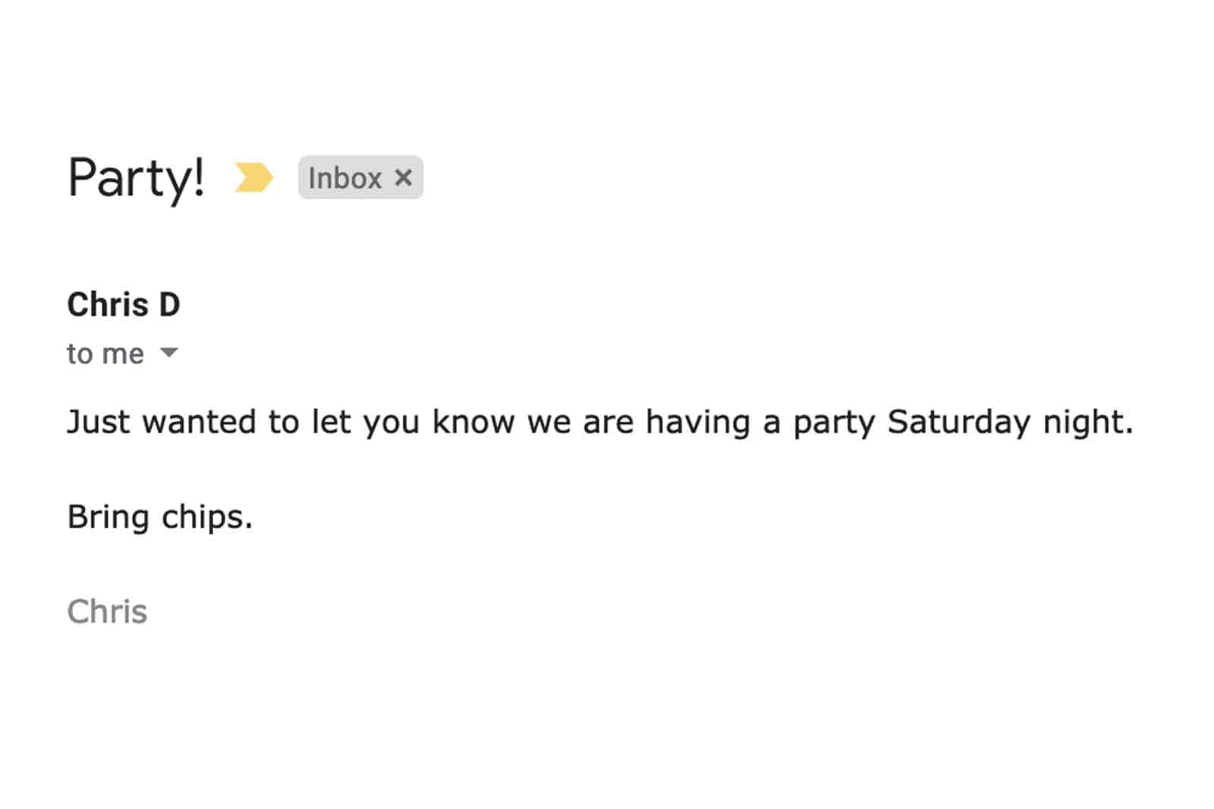Click the word 'let' in the message
This screenshot has width=1214, height=809.
click(x=331, y=422)
